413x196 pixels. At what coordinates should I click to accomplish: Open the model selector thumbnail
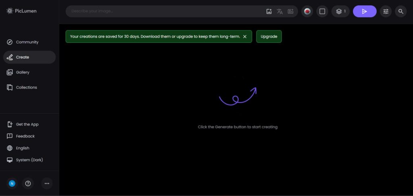click(307, 11)
